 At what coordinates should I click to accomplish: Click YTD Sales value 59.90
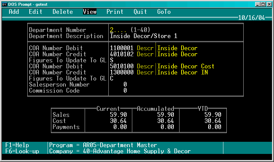(x=213, y=115)
